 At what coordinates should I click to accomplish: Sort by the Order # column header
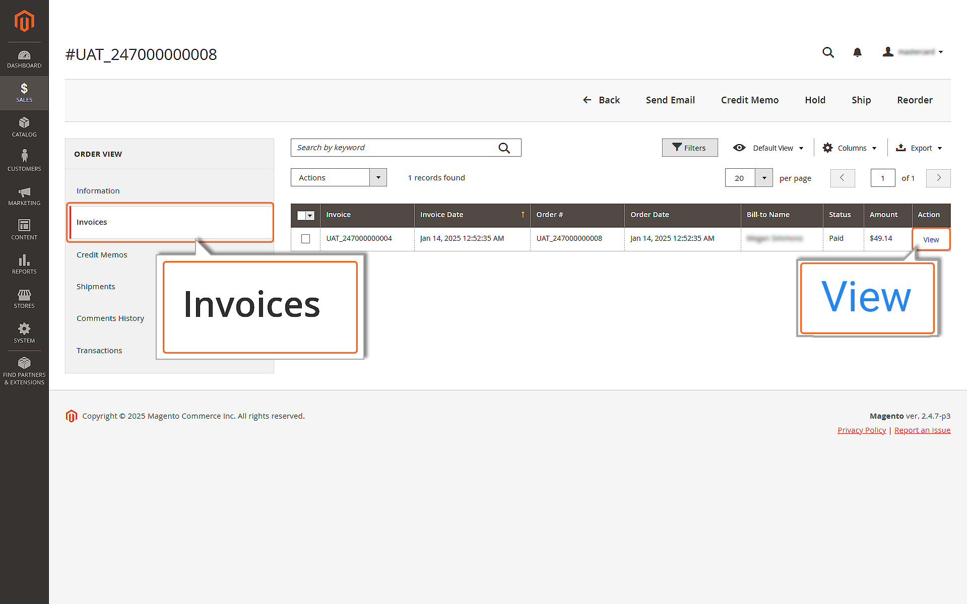(577, 215)
